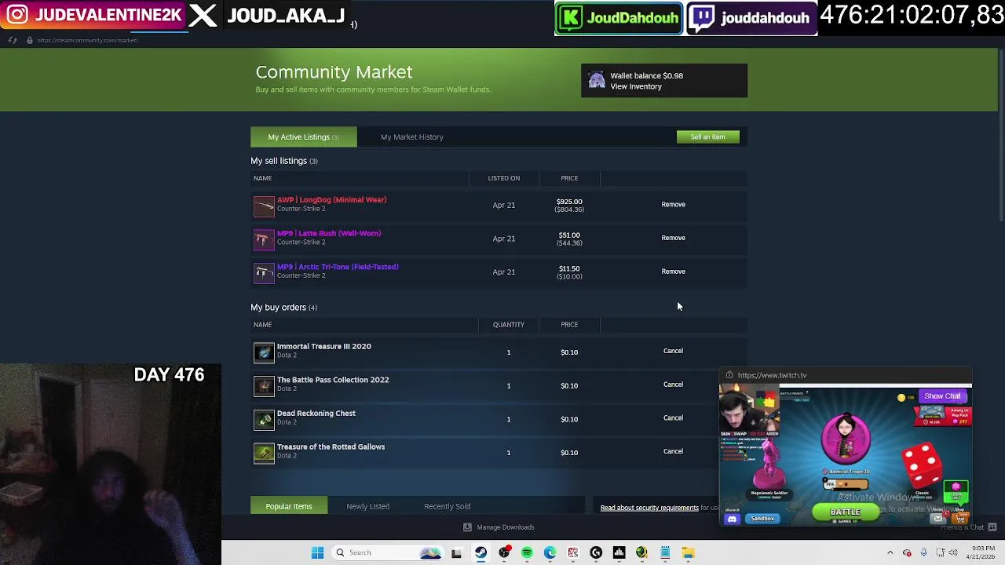Cancel the Immortal Treasure III 2020 order
Image resolution: width=1005 pixels, height=565 pixels.
pyautogui.click(x=673, y=351)
